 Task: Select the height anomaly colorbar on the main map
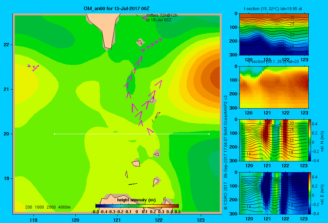tap(137, 206)
